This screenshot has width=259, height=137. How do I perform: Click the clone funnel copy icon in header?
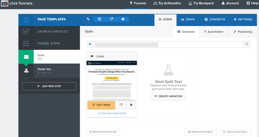pyautogui.click(x=100, y=19)
